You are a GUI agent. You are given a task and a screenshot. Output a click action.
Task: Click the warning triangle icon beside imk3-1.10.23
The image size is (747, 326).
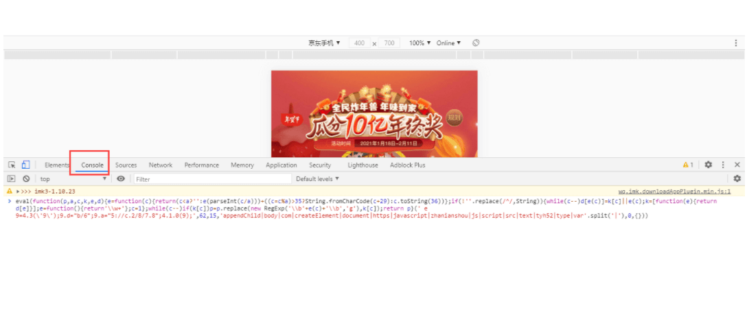[x=10, y=191]
